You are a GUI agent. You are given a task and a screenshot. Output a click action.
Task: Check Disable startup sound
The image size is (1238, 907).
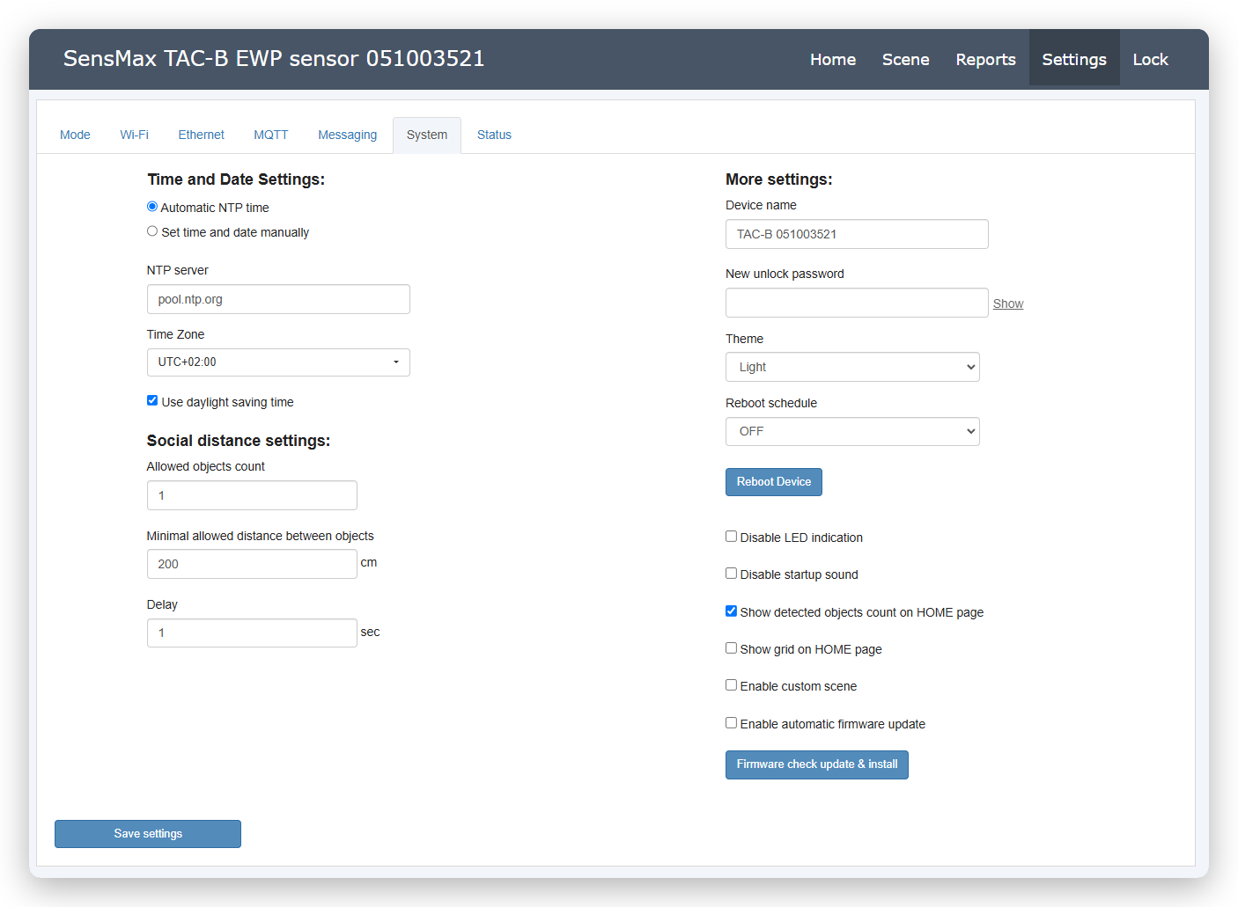[731, 573]
